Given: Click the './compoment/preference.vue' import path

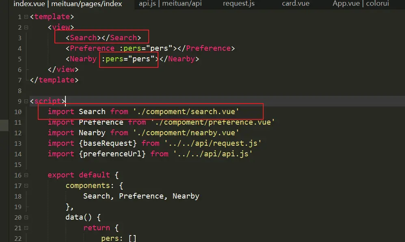Looking at the screenshot, I should point(212,122).
